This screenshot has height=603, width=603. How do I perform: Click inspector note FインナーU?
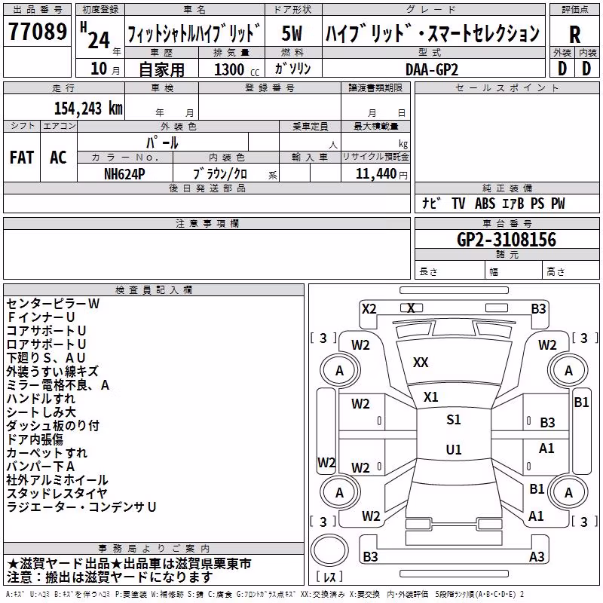pos(41,317)
